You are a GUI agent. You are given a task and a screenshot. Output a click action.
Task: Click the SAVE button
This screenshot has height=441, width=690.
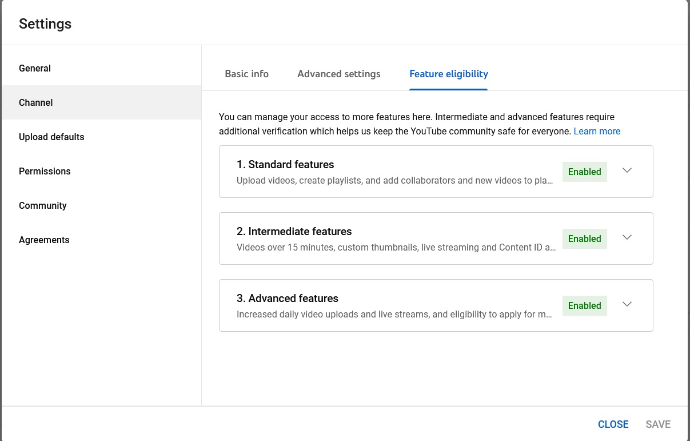click(x=658, y=424)
